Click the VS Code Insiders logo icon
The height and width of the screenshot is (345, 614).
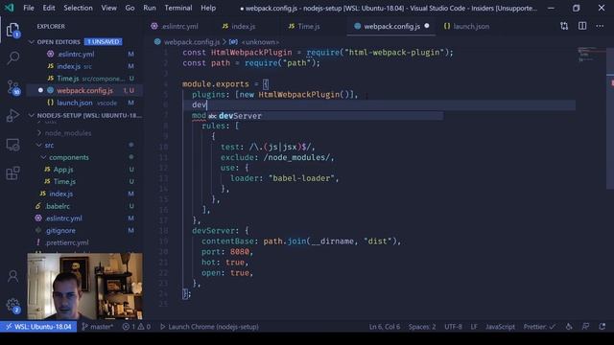[x=9, y=8]
